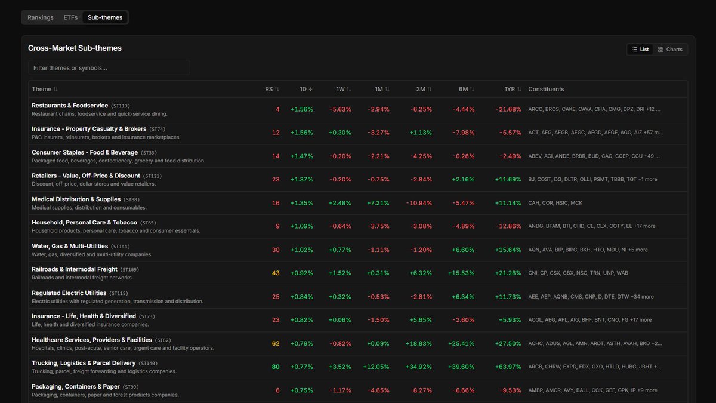The image size is (716, 403).
Task: Select Healthcare Services, Providers & Facilities title
Action: (x=92, y=340)
